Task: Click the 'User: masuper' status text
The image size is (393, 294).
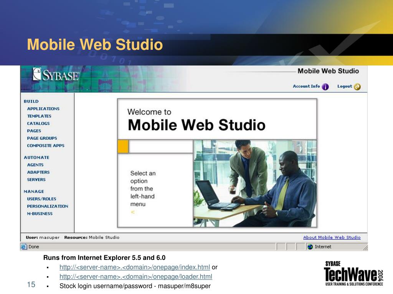Action: (x=43, y=237)
